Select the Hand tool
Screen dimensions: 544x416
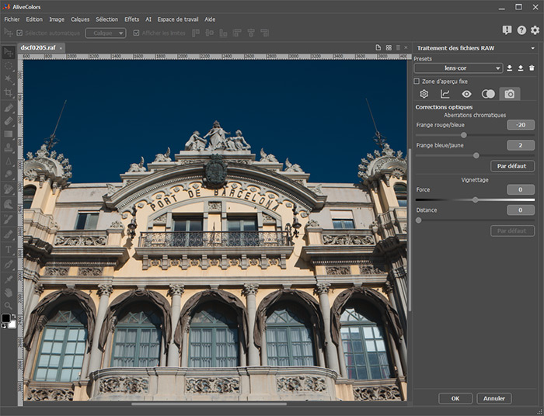[9, 293]
